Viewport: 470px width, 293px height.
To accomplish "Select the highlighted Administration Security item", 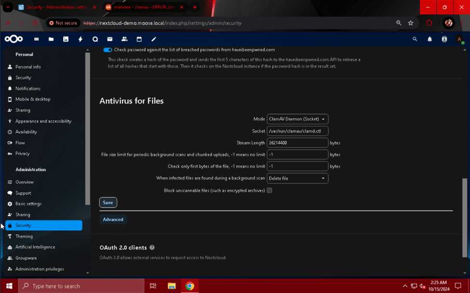I will (x=44, y=226).
